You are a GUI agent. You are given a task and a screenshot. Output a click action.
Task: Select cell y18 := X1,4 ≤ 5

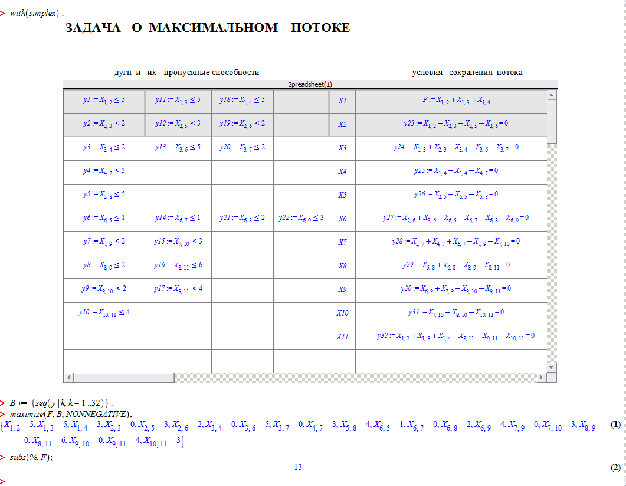(x=242, y=102)
